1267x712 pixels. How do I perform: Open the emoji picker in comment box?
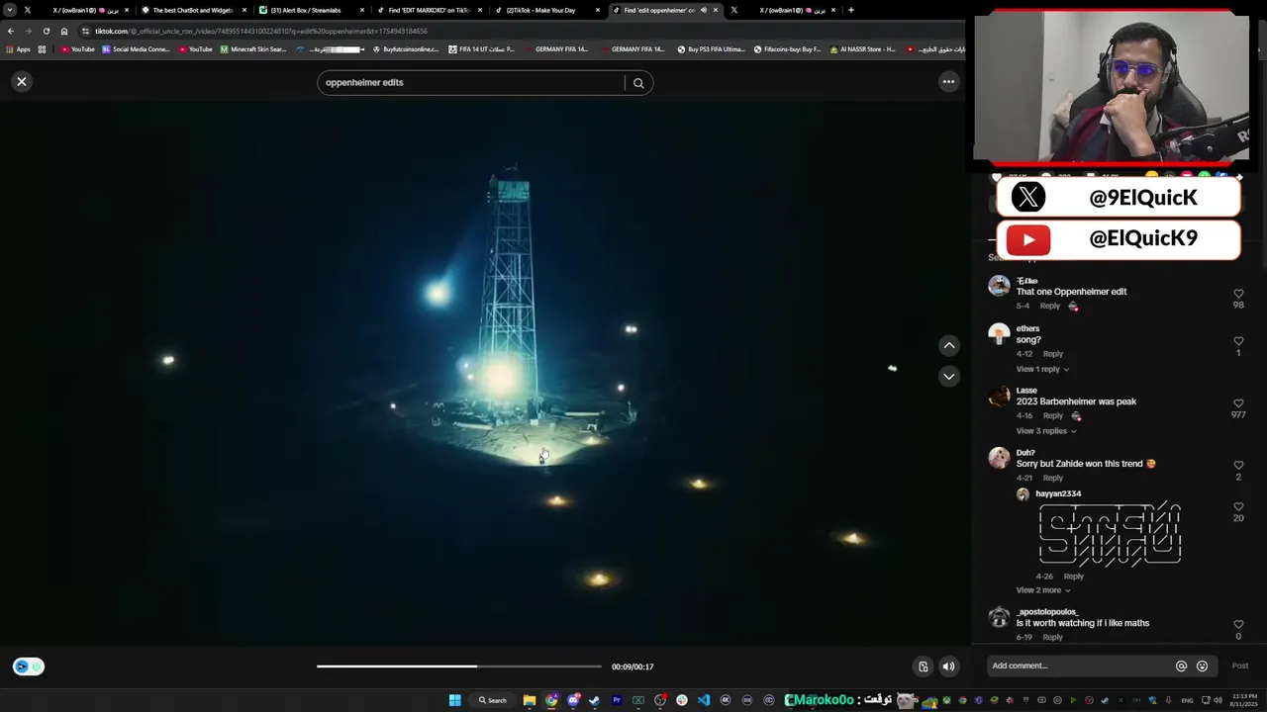[1202, 667]
